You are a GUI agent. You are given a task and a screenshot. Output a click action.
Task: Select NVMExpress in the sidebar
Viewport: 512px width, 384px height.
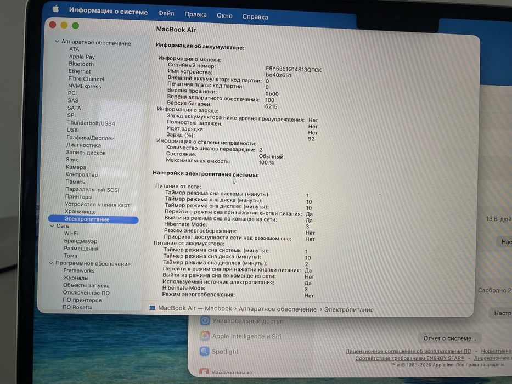tap(85, 86)
